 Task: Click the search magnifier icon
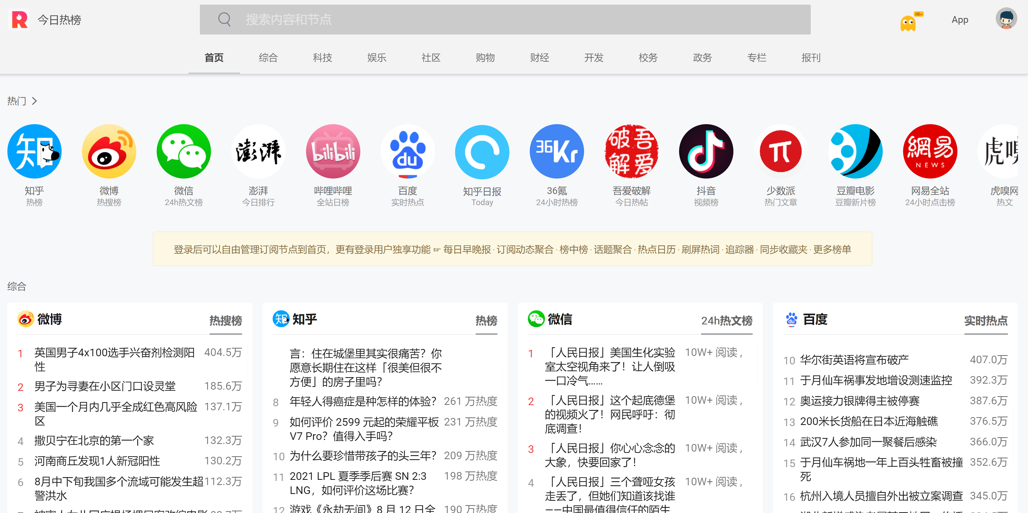tap(224, 19)
